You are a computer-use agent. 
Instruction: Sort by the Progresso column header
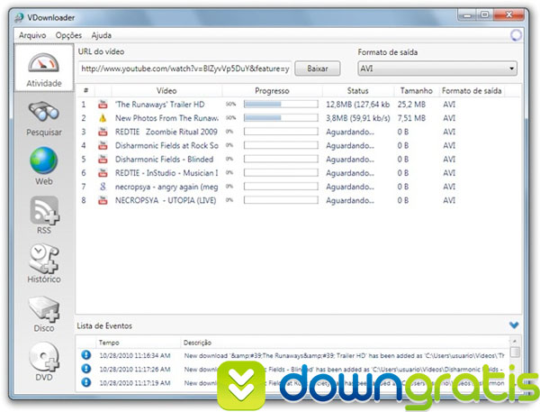point(272,91)
